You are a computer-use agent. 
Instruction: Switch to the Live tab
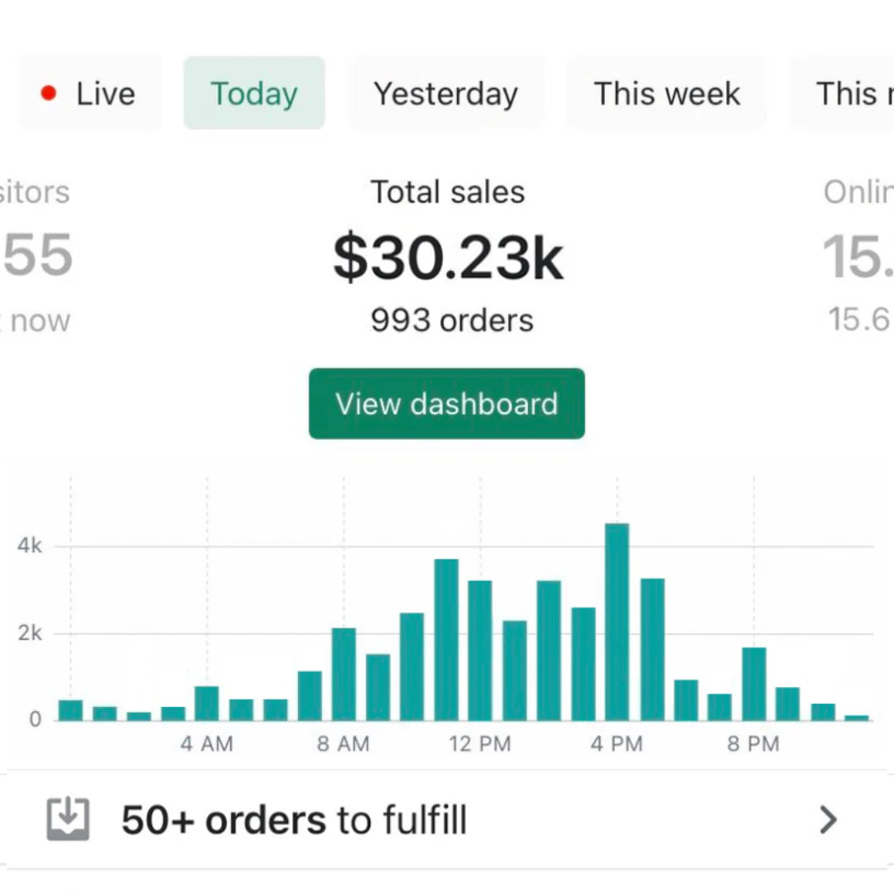90,94
